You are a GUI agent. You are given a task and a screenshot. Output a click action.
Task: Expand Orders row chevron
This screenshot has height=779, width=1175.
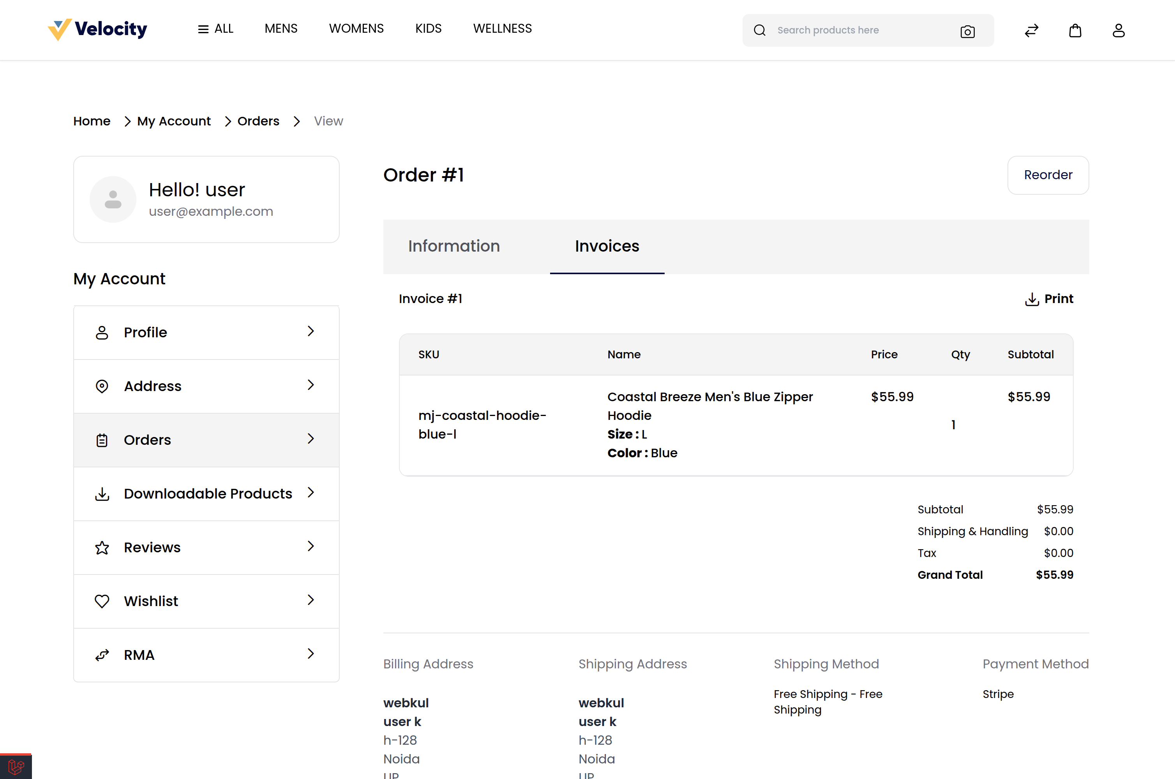(x=311, y=439)
